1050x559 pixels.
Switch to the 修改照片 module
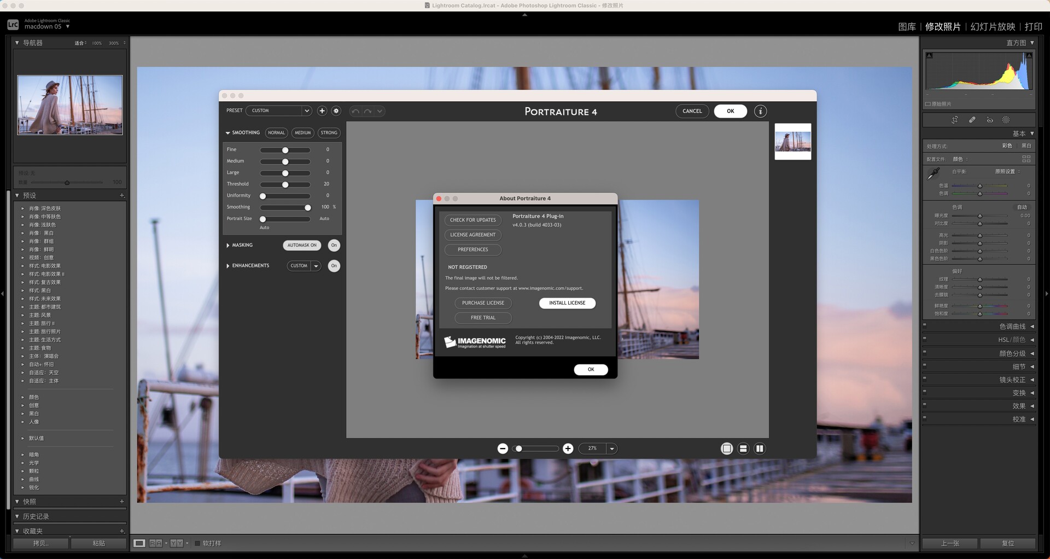(943, 27)
